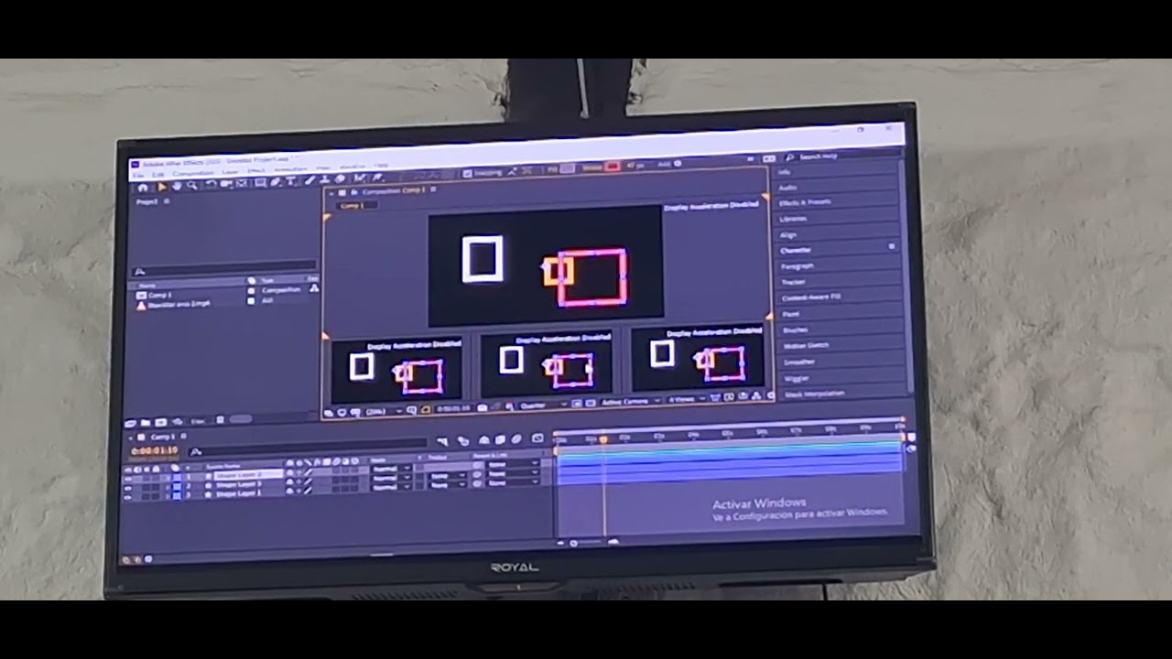Click the timeline zoom slider
This screenshot has height=659, width=1172.
[586, 542]
